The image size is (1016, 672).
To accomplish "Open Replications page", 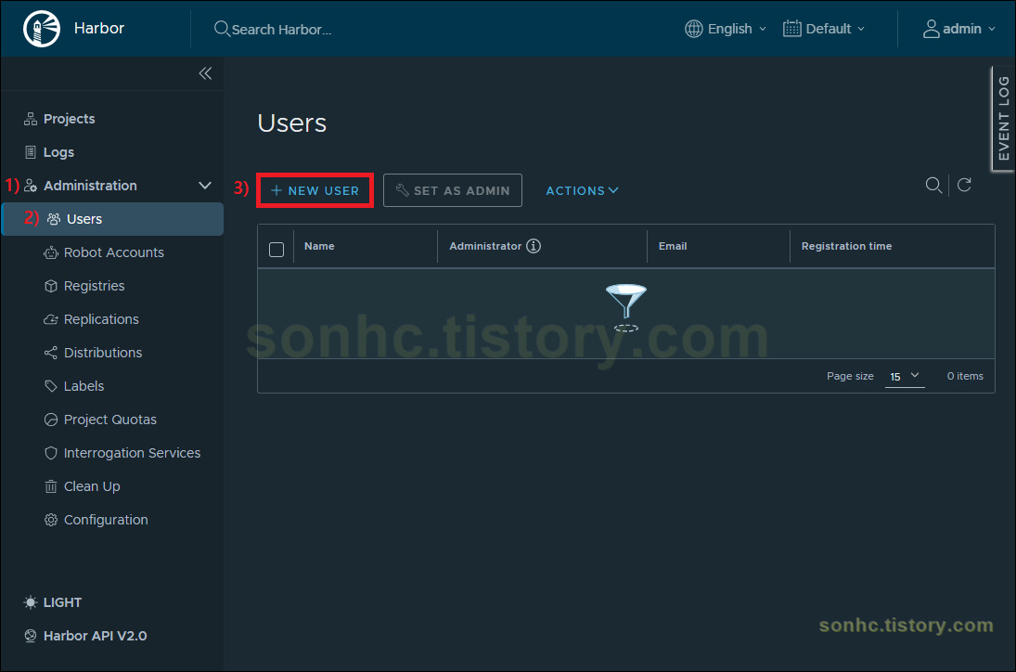I will (x=101, y=319).
